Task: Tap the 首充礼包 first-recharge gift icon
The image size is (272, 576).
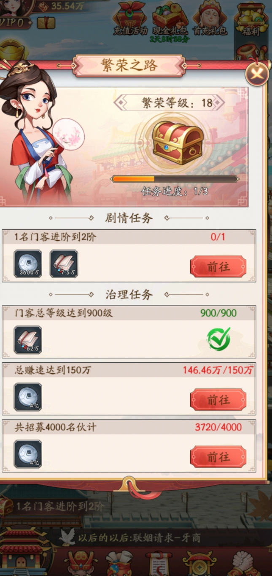Action: (210, 18)
